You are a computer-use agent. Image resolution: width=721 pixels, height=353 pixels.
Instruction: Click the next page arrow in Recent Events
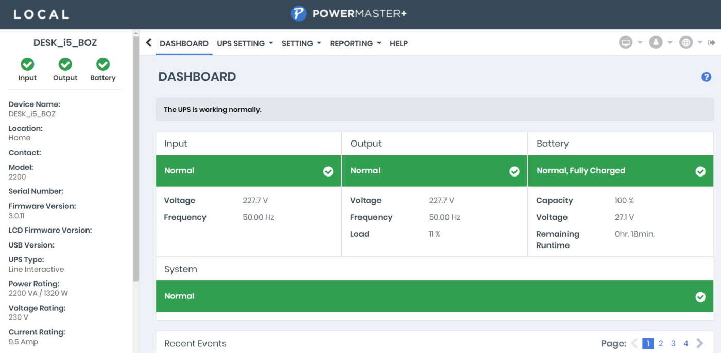(x=700, y=343)
